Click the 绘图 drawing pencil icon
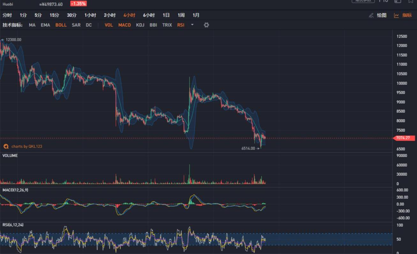417x254 pixels. [371, 15]
